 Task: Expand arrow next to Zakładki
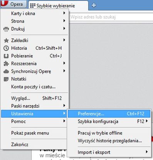tap(64, 40)
